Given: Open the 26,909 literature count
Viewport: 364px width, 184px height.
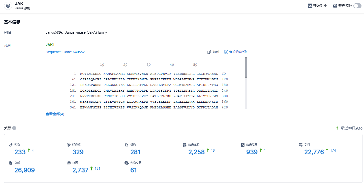Looking at the screenshot, I should coord(25,170).
